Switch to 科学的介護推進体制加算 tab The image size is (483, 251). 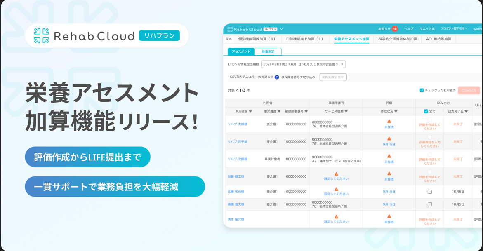(398, 39)
